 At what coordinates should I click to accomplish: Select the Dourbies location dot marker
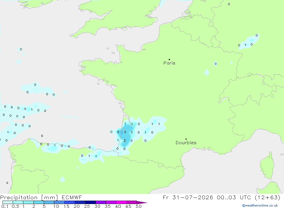pyautogui.click(x=186, y=139)
